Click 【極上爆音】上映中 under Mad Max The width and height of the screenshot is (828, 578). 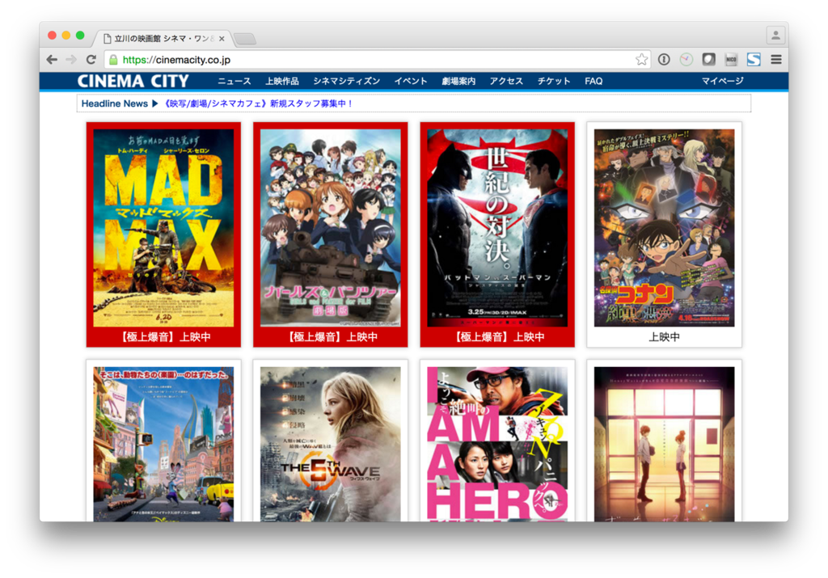[x=163, y=337]
